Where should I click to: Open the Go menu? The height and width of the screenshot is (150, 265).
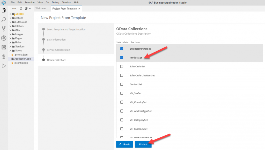[47, 3]
